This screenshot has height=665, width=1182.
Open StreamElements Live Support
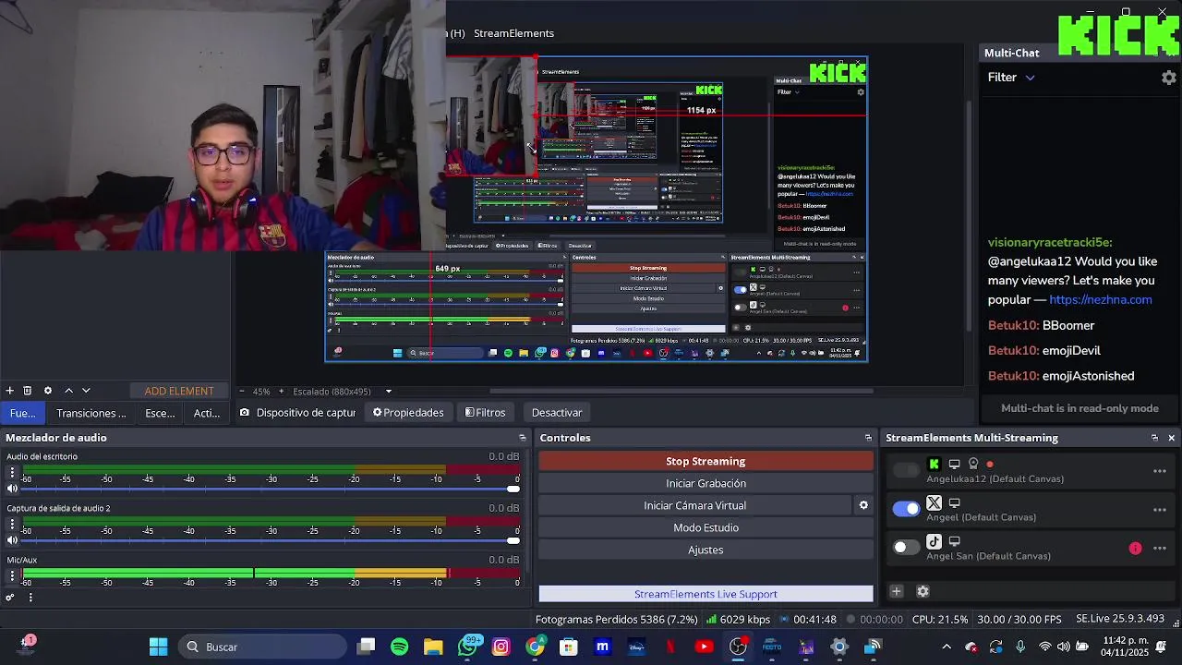706,594
